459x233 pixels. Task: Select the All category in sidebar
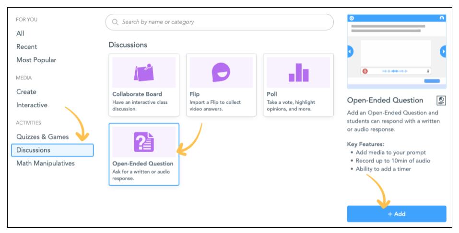point(20,33)
